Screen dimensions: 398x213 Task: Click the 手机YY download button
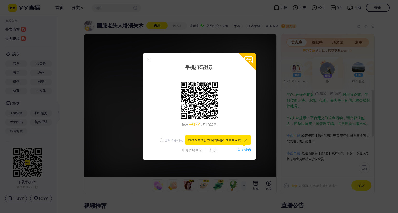tap(16, 199)
